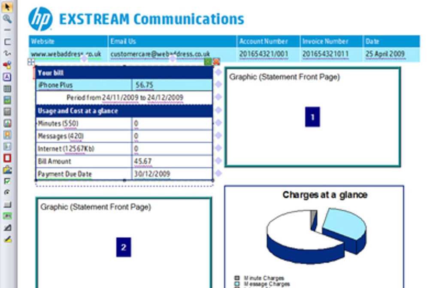The width and height of the screenshot is (430, 288).
Task: Click the period date '24/11/2009'
Action: (120, 98)
